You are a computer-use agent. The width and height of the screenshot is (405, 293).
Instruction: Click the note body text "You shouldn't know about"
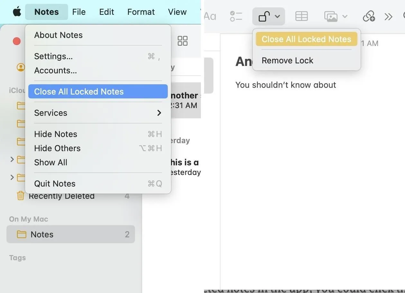click(x=286, y=85)
